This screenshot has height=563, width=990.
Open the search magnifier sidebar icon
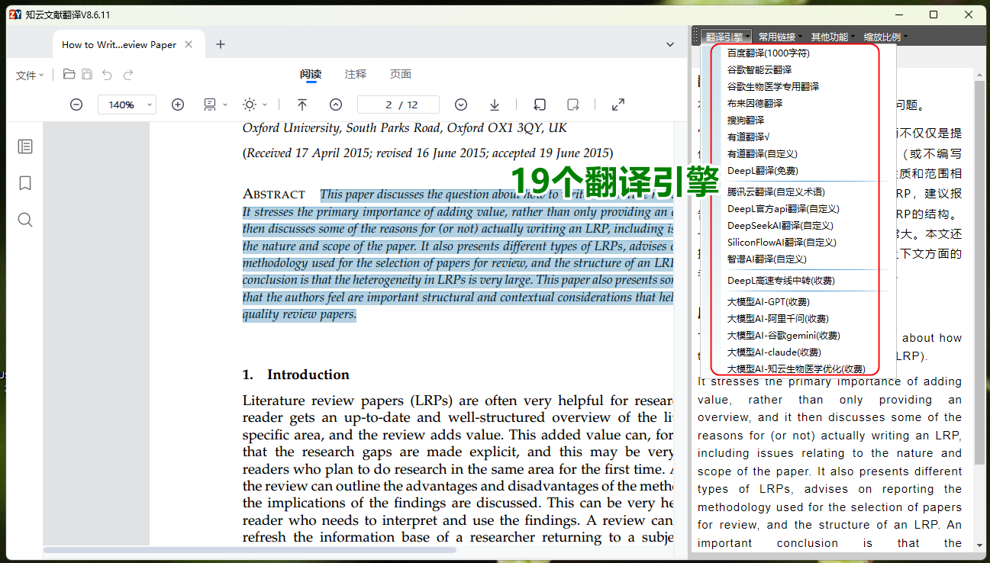(x=25, y=220)
